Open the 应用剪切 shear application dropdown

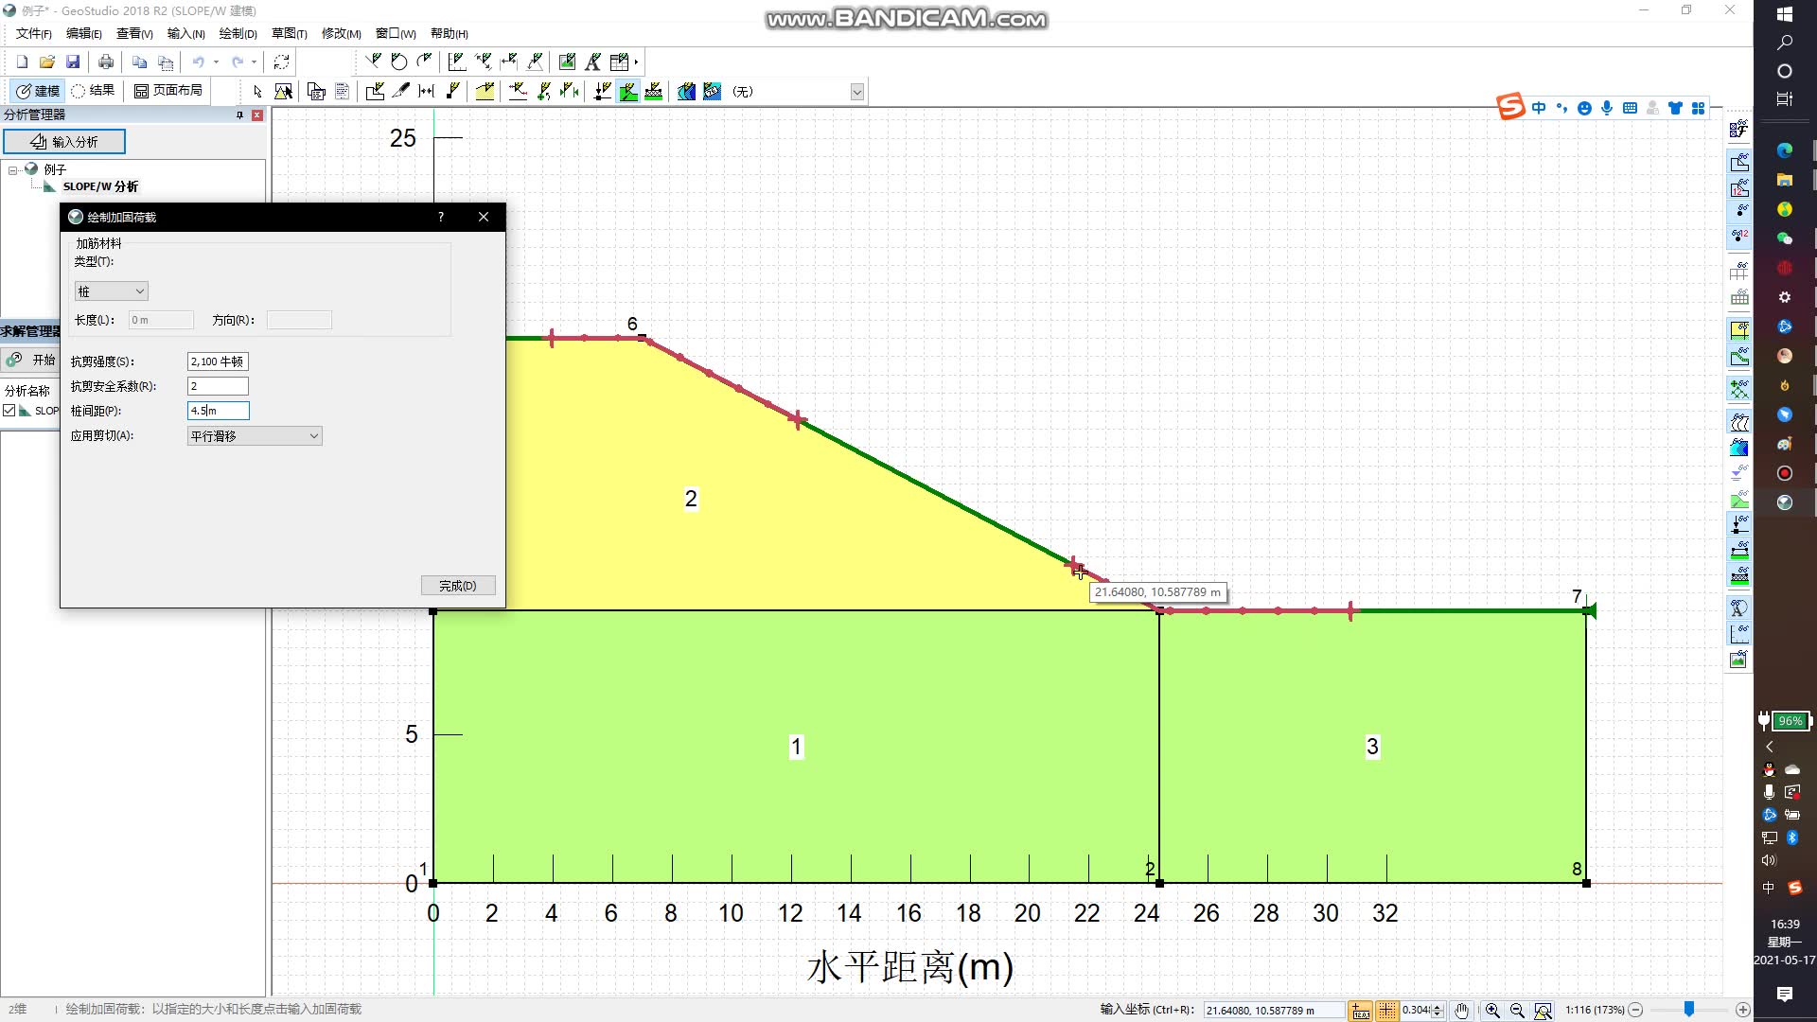(x=255, y=436)
